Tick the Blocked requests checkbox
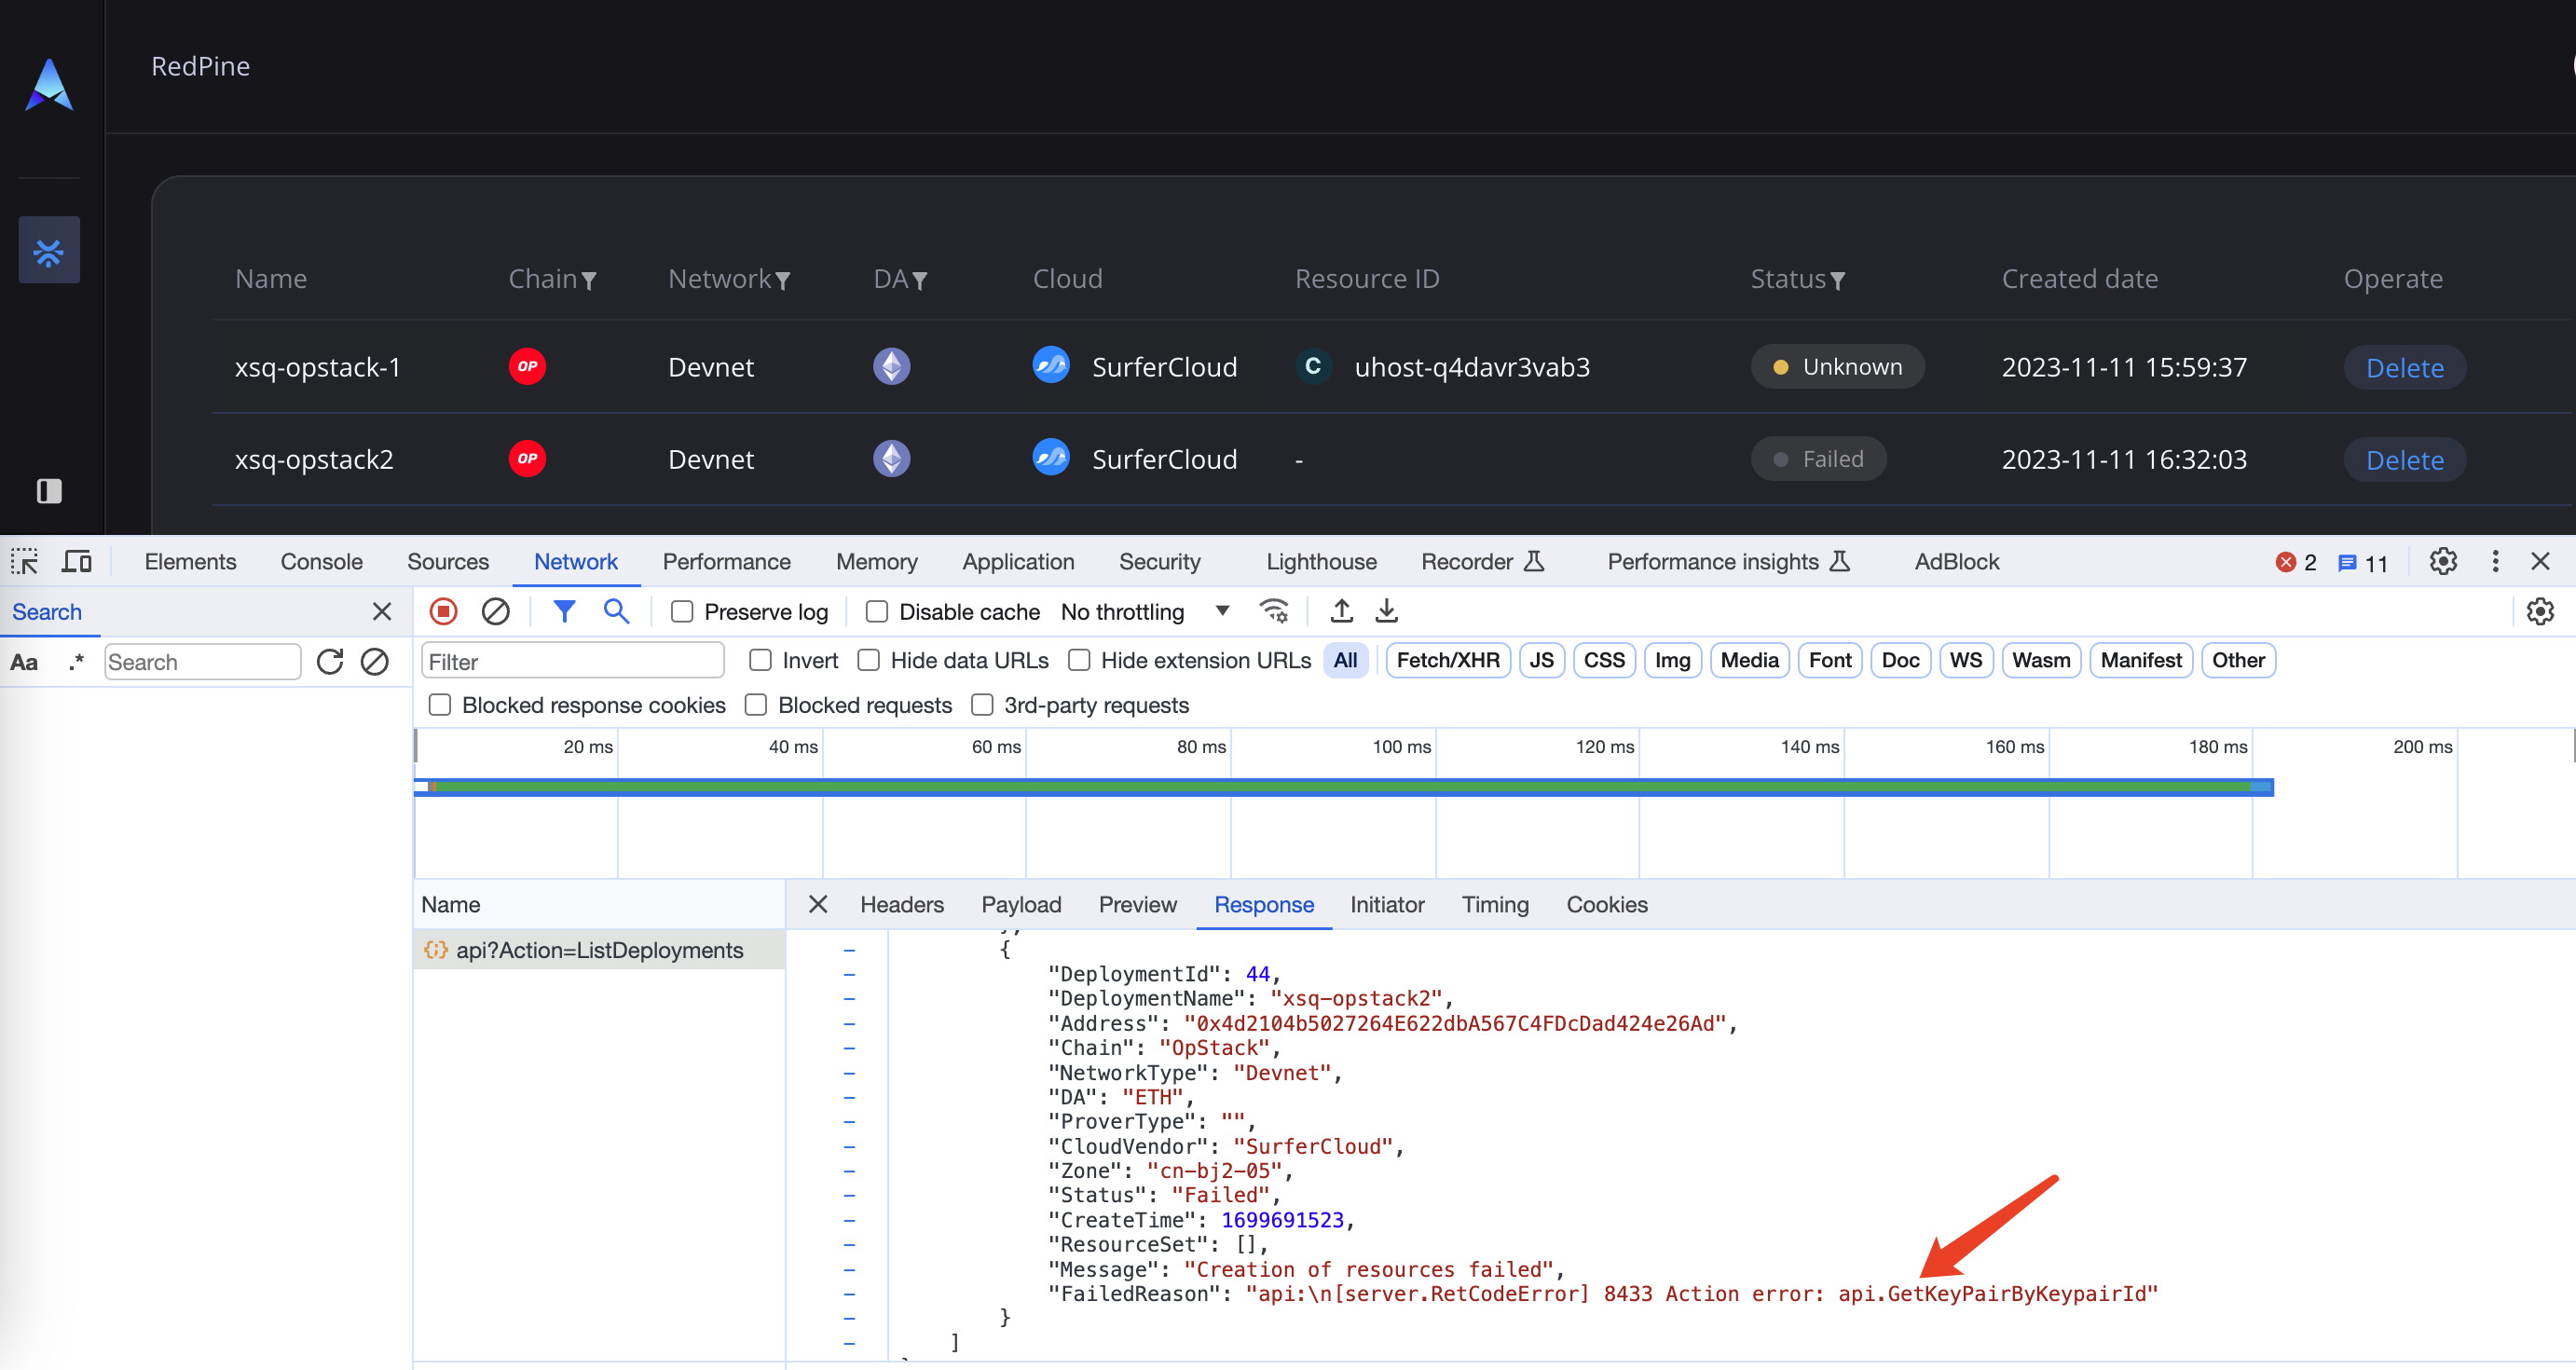The height and width of the screenshot is (1370, 2576). pyautogui.click(x=756, y=705)
